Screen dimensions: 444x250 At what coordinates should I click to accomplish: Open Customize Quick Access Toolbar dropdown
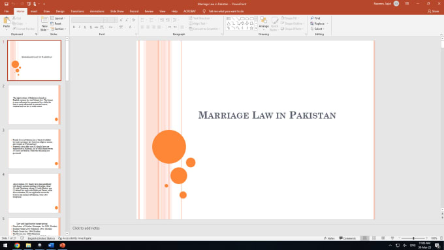tap(44, 4)
